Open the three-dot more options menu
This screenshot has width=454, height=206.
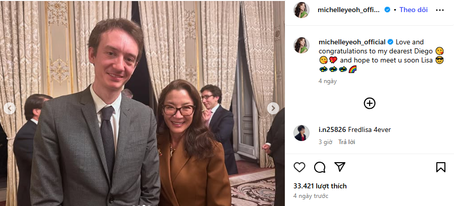[x=440, y=10]
